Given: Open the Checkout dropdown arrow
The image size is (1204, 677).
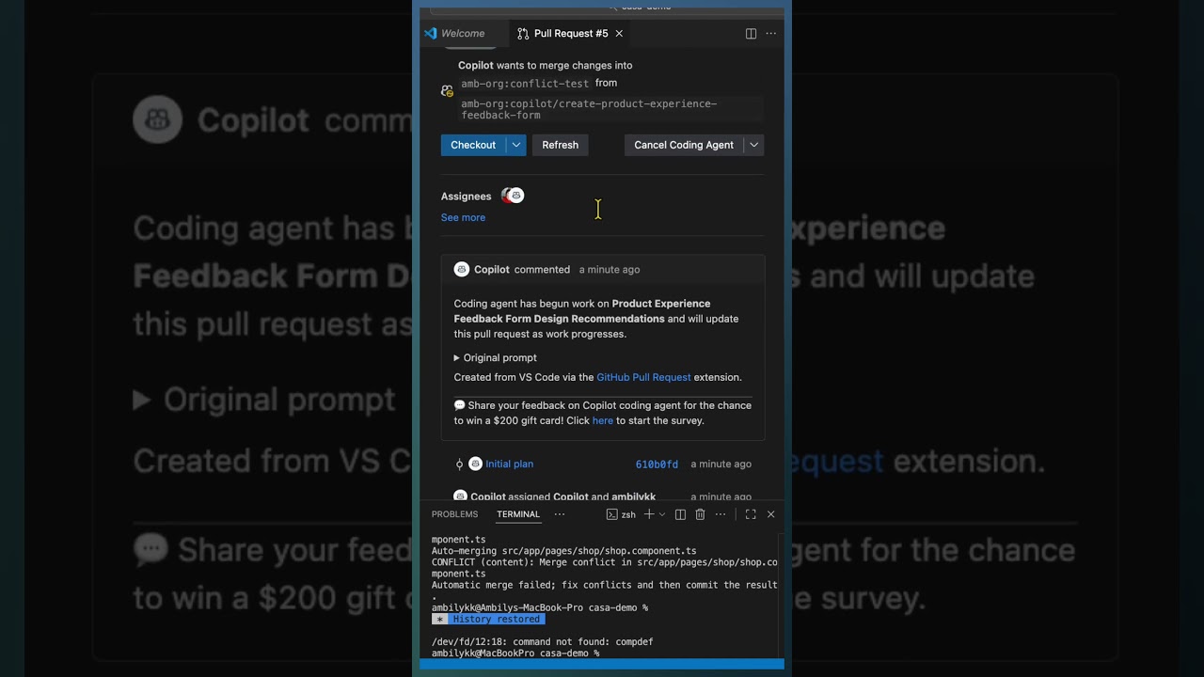Looking at the screenshot, I should click(x=516, y=145).
